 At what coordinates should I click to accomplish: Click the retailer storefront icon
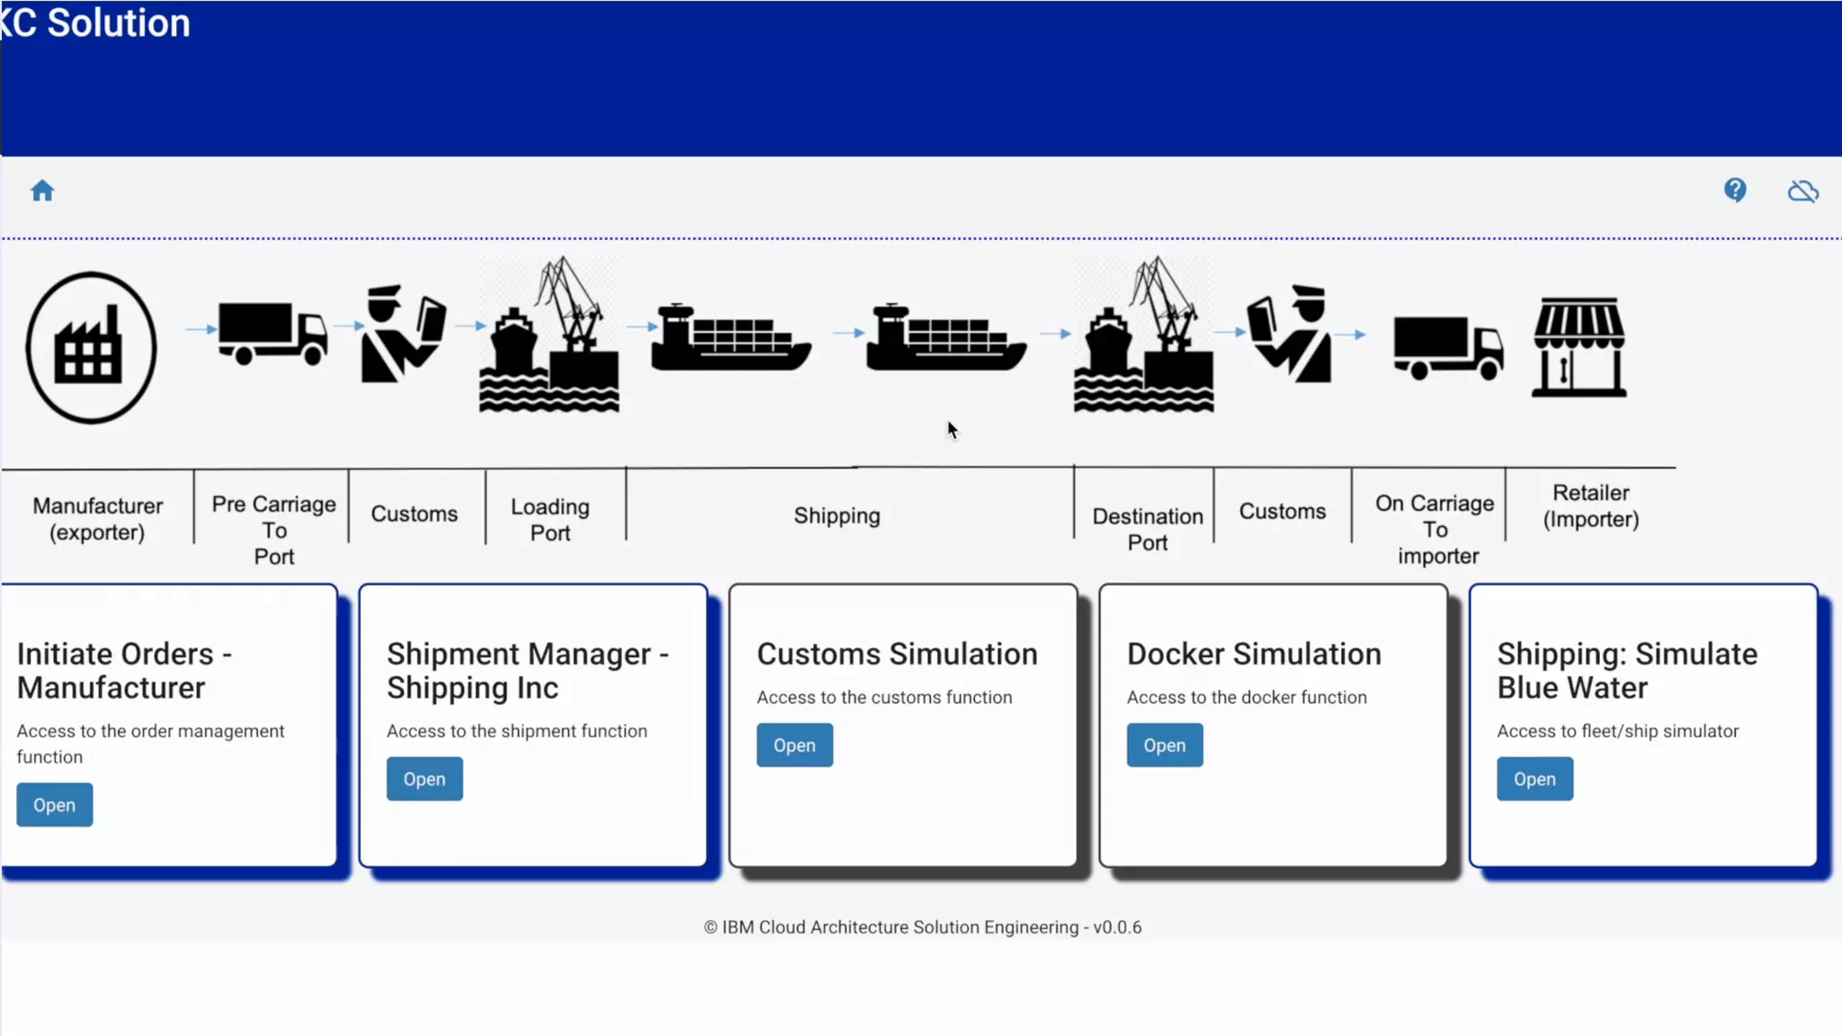tap(1578, 347)
